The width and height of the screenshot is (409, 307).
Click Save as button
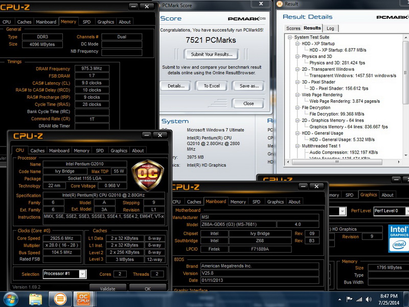pos(249,86)
